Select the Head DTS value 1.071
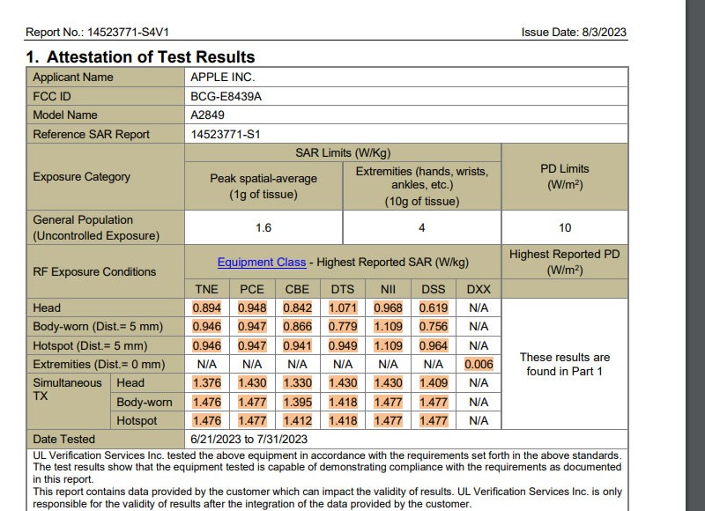Viewport: 705px width, 511px height. tap(343, 308)
